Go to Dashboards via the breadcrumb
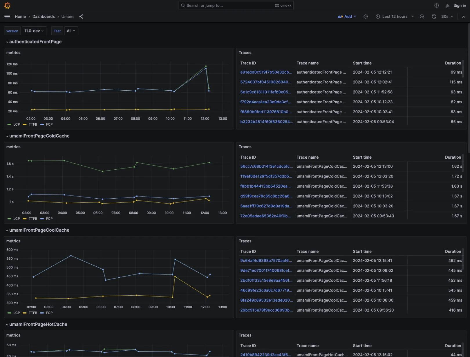The width and height of the screenshot is (470, 357). 44,17
